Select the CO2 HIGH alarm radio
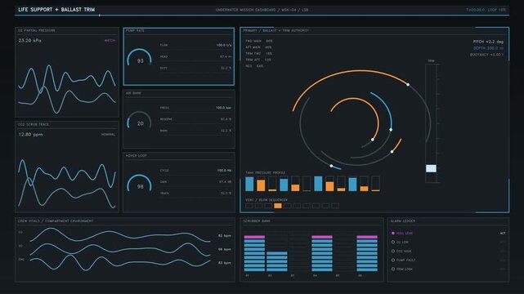This screenshot has height=294, width=524. [x=393, y=251]
